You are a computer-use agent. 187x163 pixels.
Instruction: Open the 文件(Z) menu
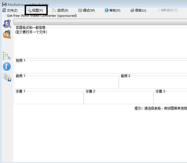[x=10, y=10]
